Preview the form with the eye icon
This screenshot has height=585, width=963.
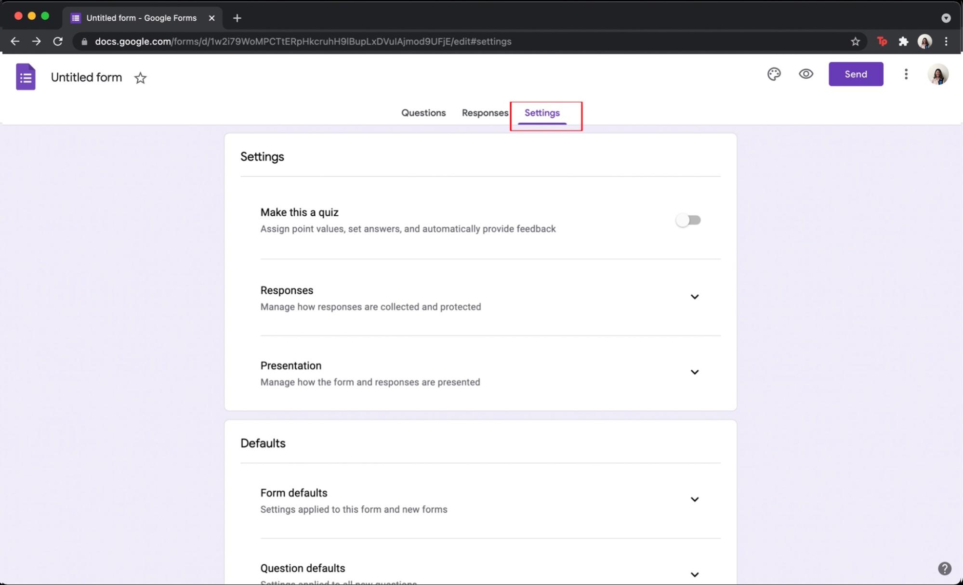pos(805,74)
